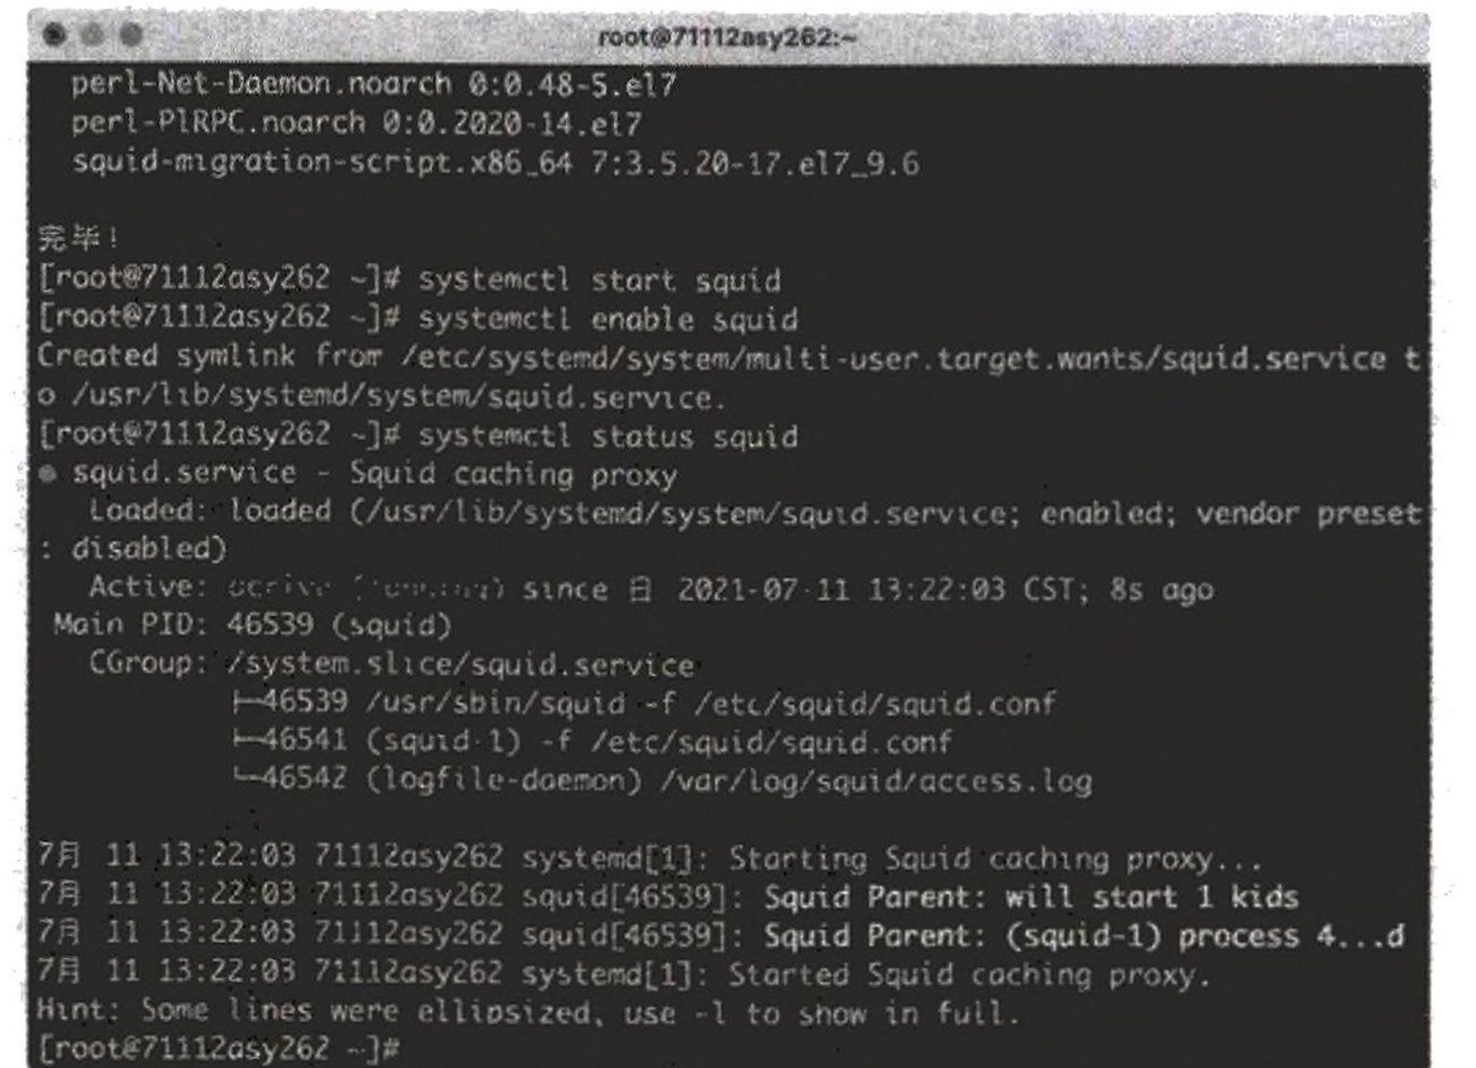
Task: Click the /etc/squid/squid.conf path on the 46539 line
Action: [876, 703]
